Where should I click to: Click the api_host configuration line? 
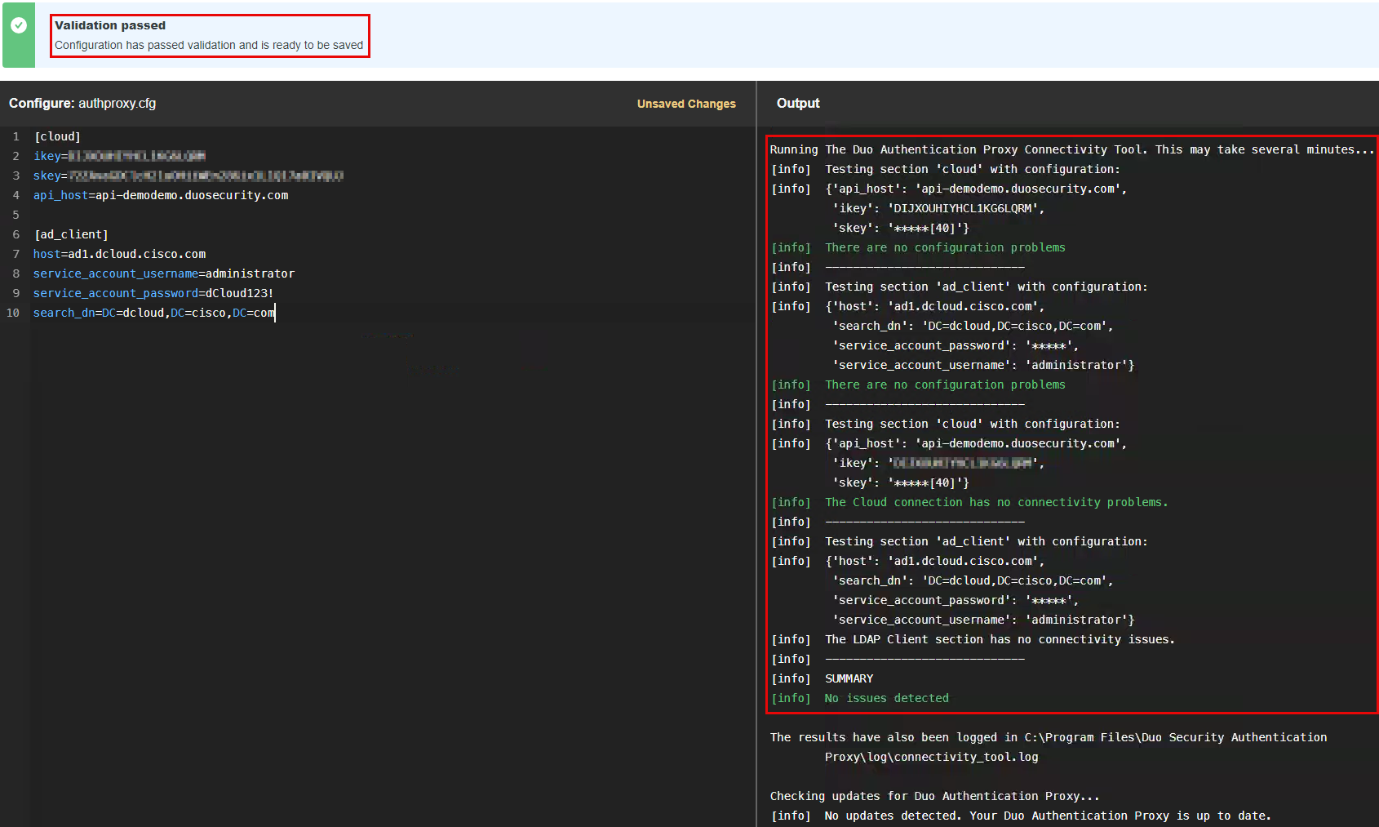pyautogui.click(x=161, y=195)
